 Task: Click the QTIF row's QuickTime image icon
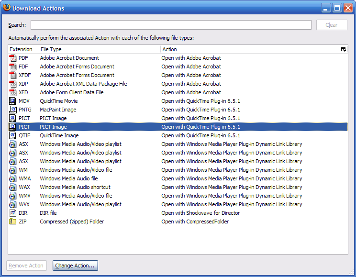tap(13, 135)
